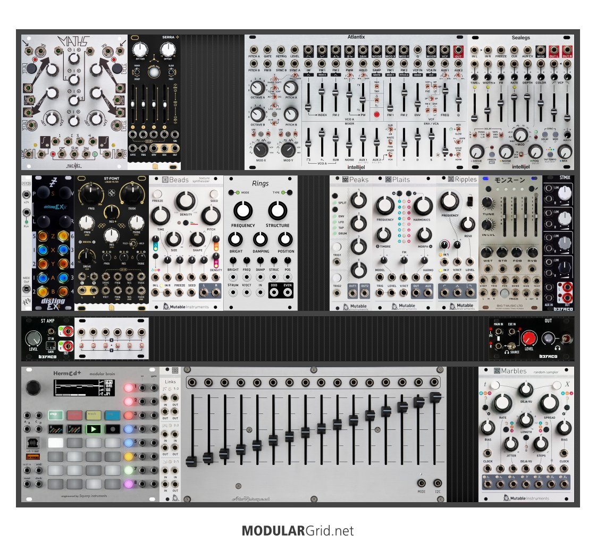Image resolution: width=596 pixels, height=542 pixels.
Task: Click the Sealegs DRIVE knob
Action: click(477, 152)
